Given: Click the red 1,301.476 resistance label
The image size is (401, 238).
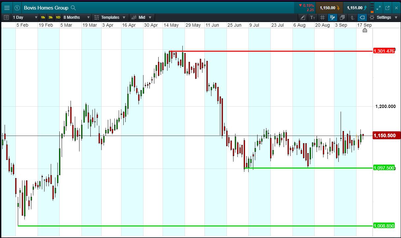Looking at the screenshot, I should tap(384, 51).
